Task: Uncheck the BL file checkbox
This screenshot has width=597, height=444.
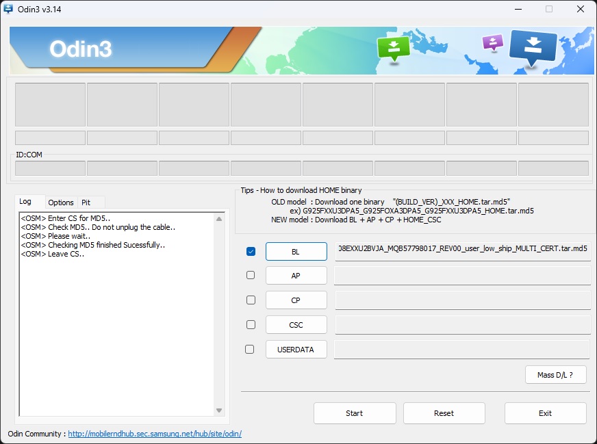Action: coord(251,252)
